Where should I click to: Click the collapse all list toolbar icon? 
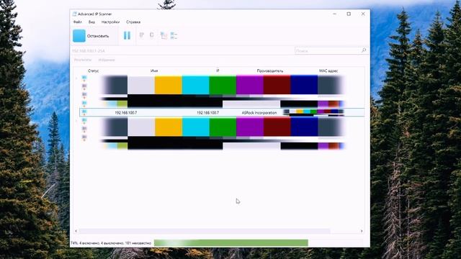click(174, 35)
